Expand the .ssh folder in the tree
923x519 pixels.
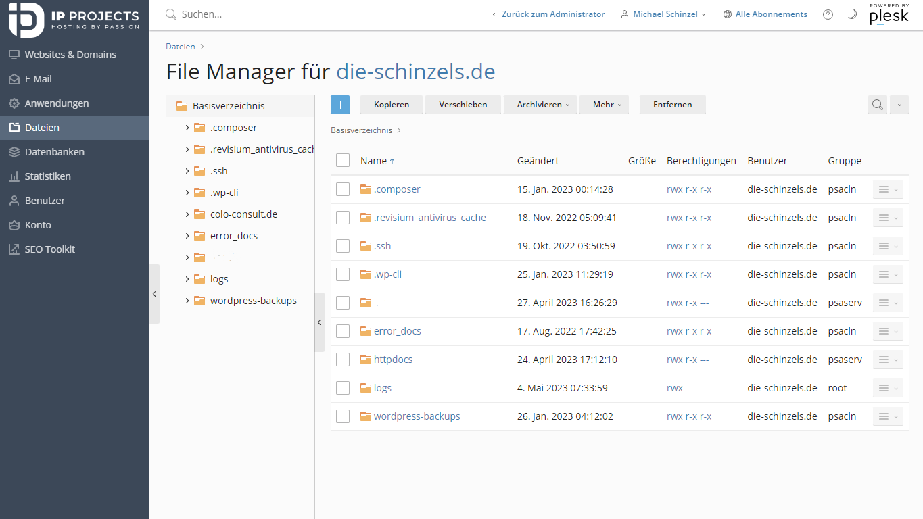click(x=187, y=170)
